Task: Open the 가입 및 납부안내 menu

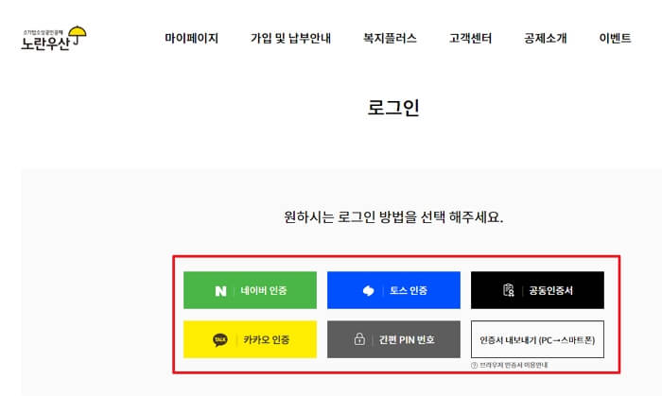Action: (x=290, y=39)
